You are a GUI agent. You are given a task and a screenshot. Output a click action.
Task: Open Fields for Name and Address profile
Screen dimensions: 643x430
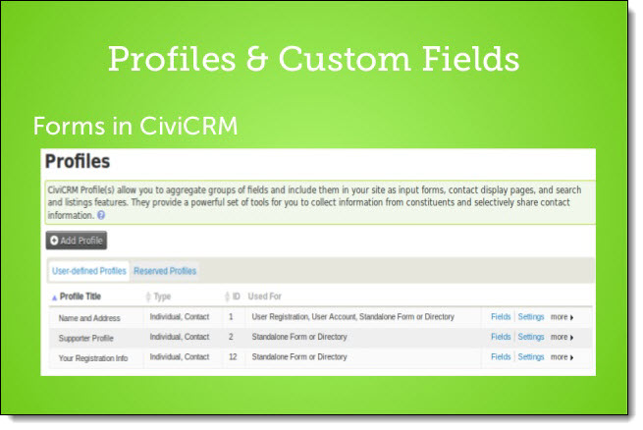(x=501, y=317)
